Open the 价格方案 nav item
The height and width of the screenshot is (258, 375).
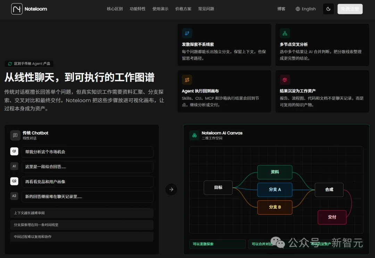click(183, 9)
